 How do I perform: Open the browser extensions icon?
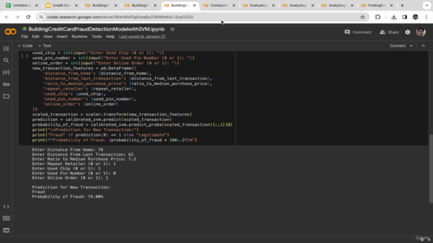pyautogui.click(x=378, y=17)
